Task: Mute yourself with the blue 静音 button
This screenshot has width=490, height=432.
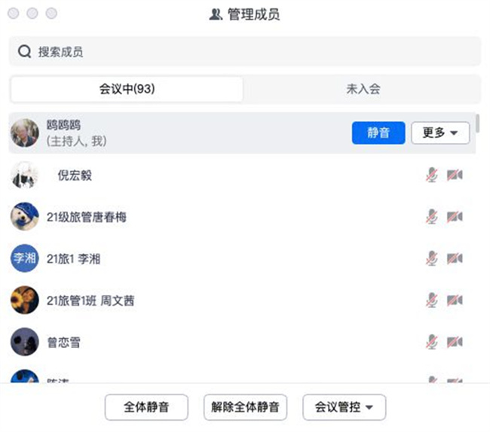Action: click(378, 133)
